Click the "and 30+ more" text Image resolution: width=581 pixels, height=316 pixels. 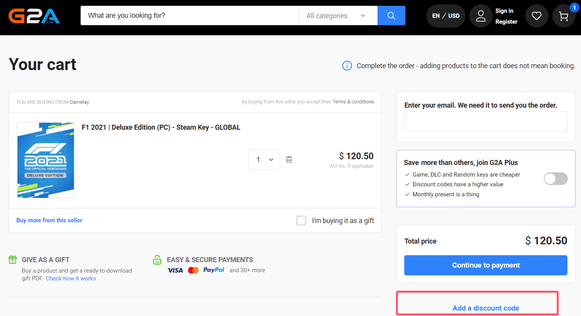pos(247,270)
